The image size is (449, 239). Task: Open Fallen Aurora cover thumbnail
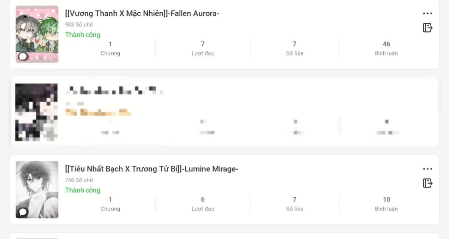[x=37, y=34]
